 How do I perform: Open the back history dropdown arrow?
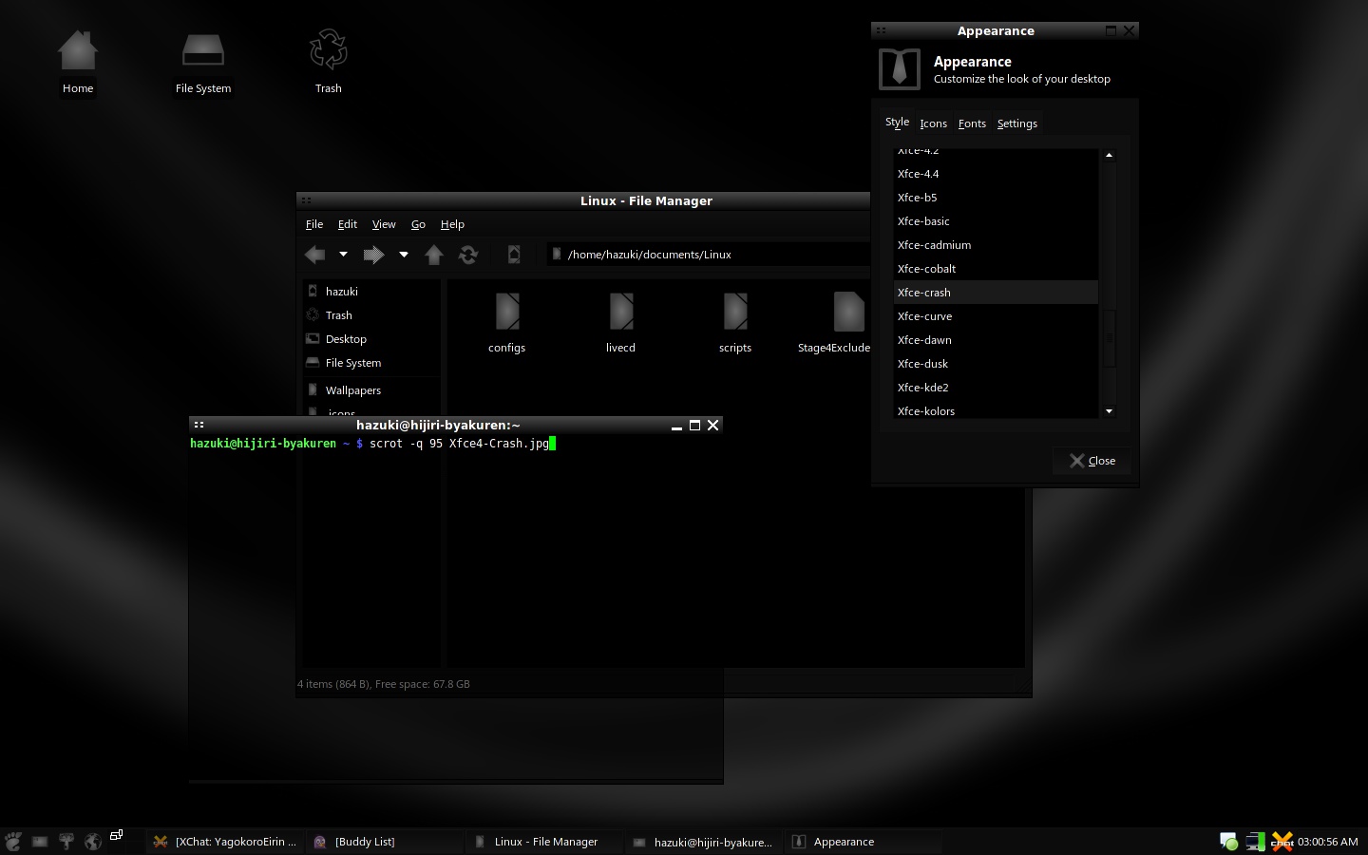[x=343, y=255]
